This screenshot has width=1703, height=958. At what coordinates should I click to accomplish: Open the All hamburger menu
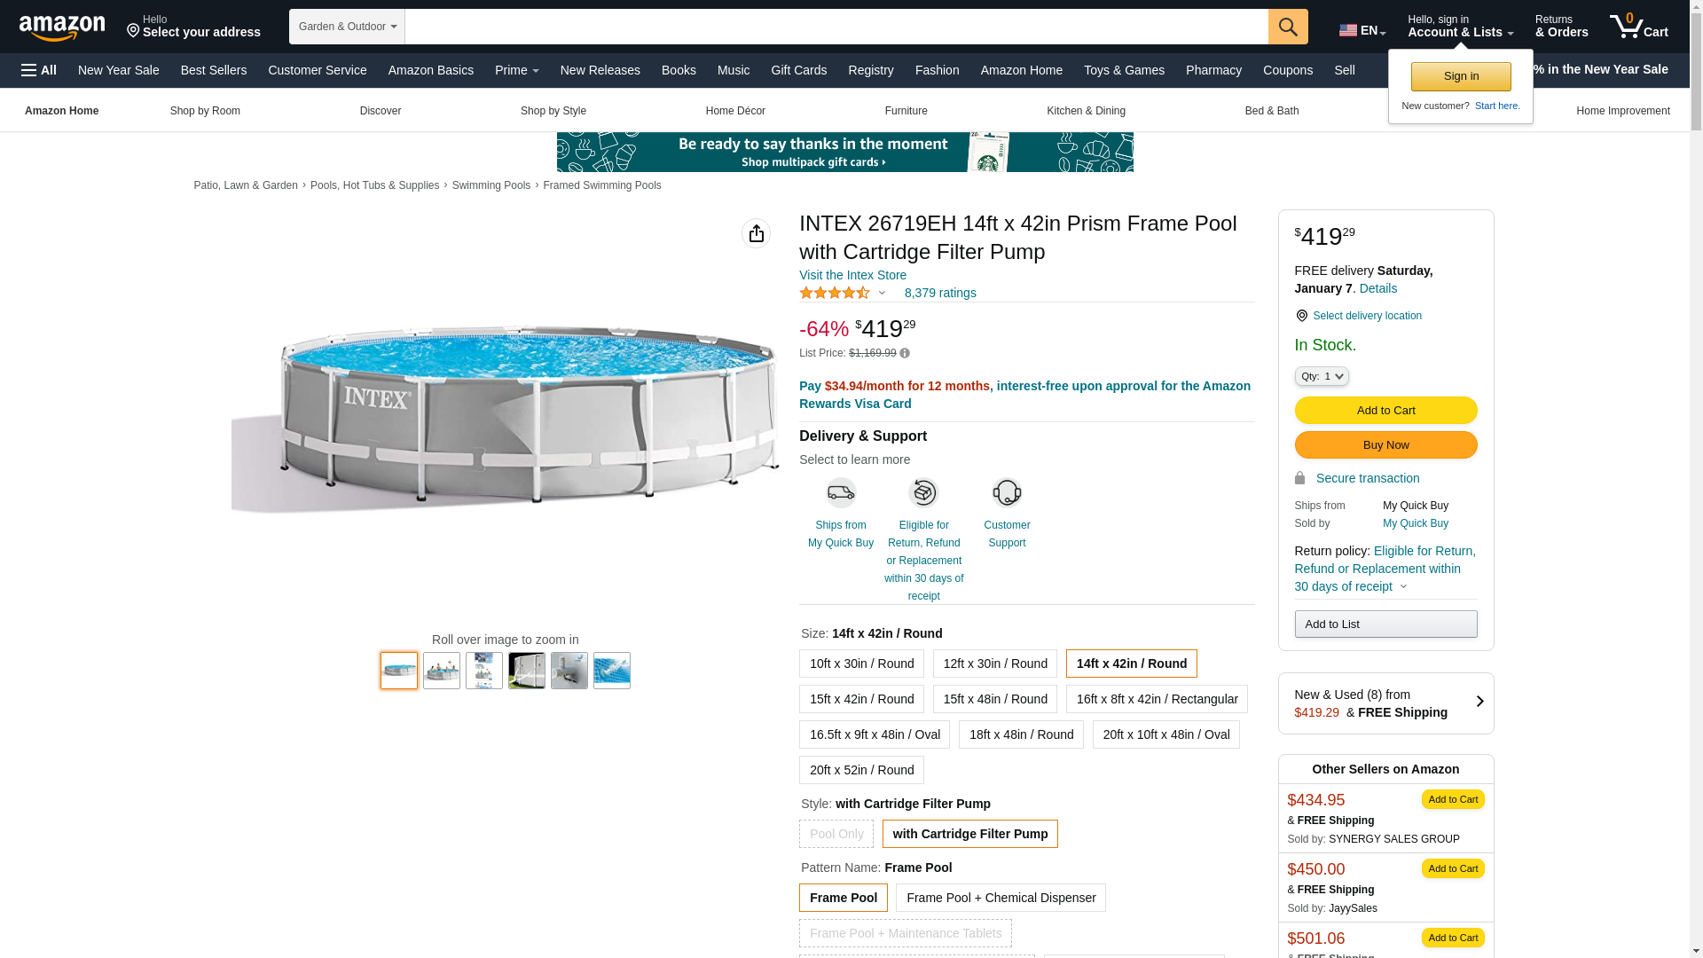[39, 70]
